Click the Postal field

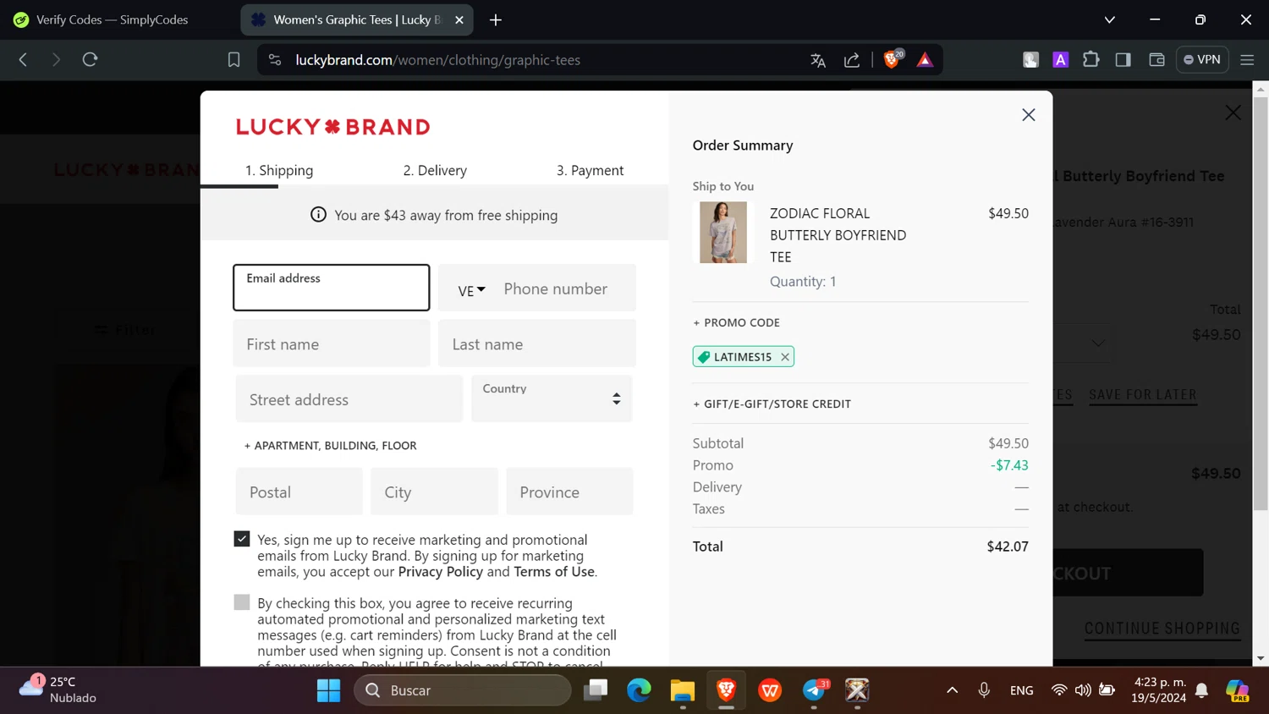(x=299, y=492)
